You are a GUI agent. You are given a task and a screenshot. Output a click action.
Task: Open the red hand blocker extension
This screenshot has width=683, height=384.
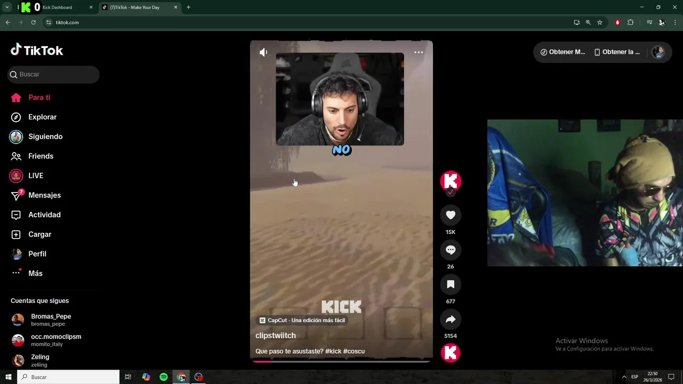[x=617, y=22]
